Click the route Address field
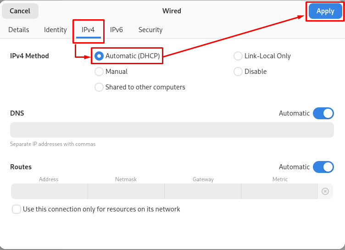This screenshot has width=345, height=250. [x=49, y=191]
